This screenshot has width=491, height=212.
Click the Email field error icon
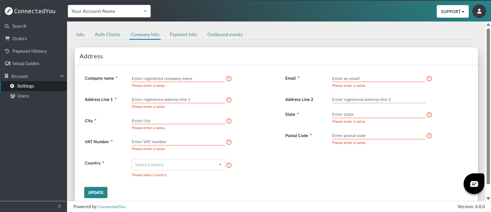pyautogui.click(x=429, y=79)
